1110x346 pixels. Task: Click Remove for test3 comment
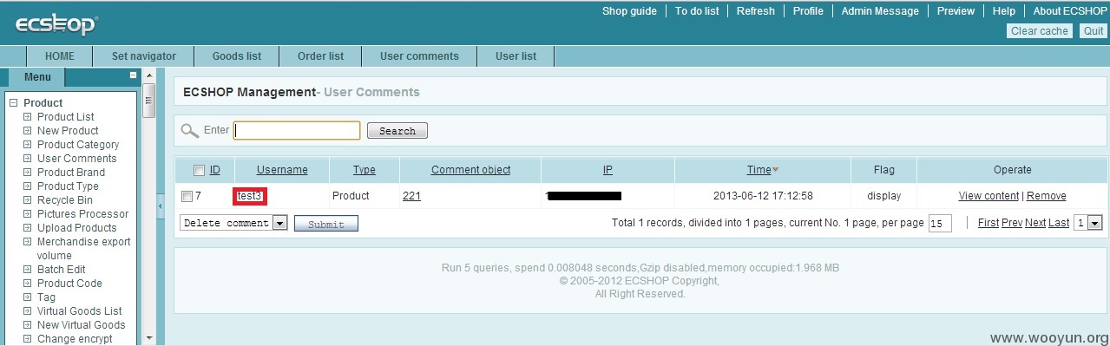pyautogui.click(x=1047, y=196)
